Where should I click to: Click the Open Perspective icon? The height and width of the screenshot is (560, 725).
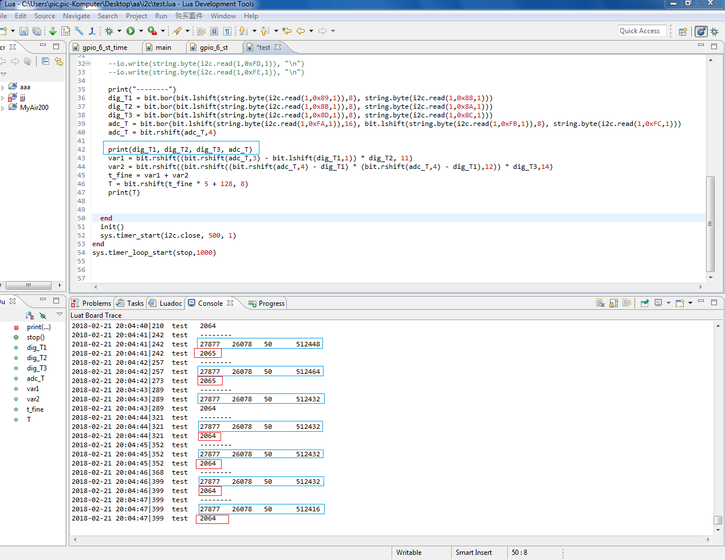click(x=683, y=31)
